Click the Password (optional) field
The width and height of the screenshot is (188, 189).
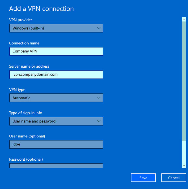pyautogui.click(x=56, y=166)
